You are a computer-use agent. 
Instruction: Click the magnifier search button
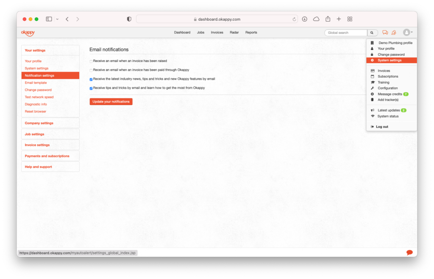point(372,33)
